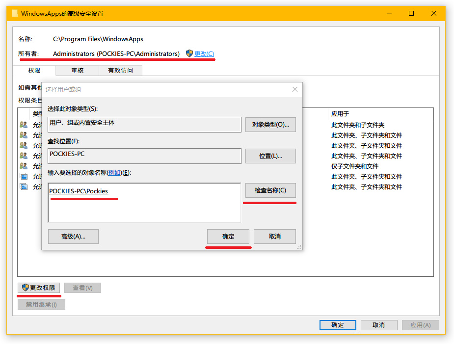Click the last permission entry's package icon
Screen dimensions: 454x344
click(x=24, y=187)
